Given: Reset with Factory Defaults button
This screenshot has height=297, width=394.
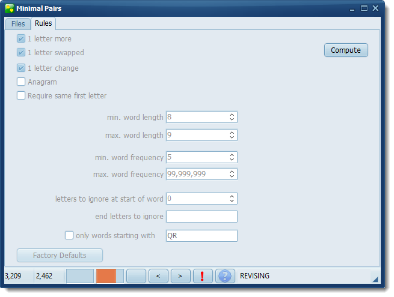Looking at the screenshot, I should pos(60,255).
